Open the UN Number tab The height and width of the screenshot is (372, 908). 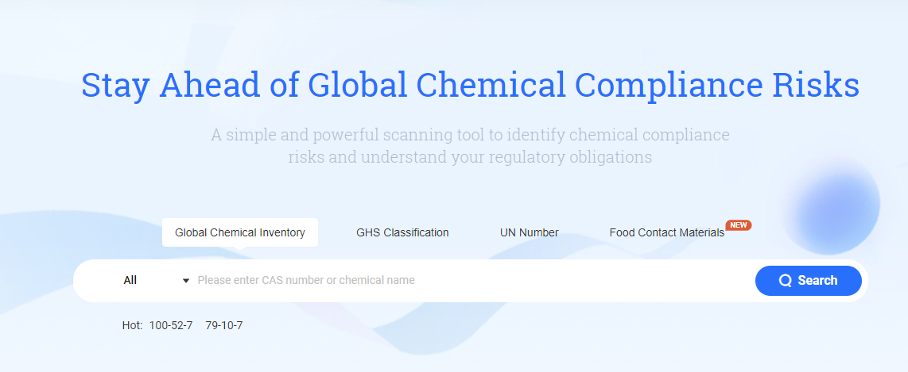pyautogui.click(x=529, y=232)
